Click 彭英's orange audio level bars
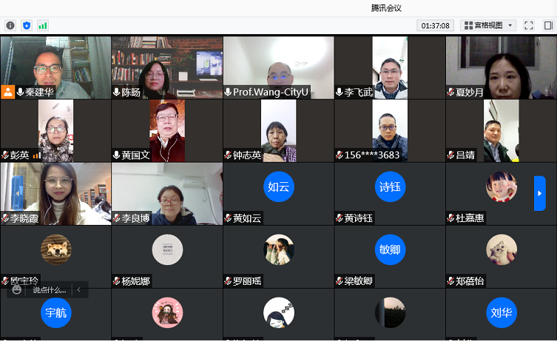This screenshot has width=557, height=342. point(37,155)
